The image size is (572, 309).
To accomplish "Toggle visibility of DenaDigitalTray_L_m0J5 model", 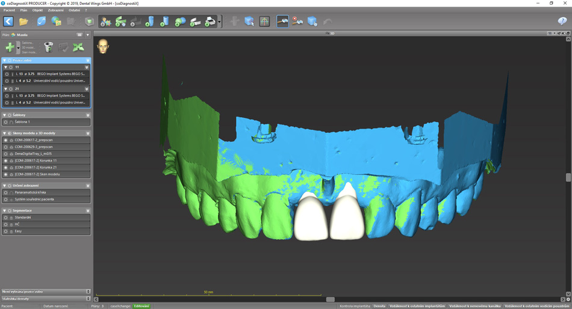I will click(6, 154).
